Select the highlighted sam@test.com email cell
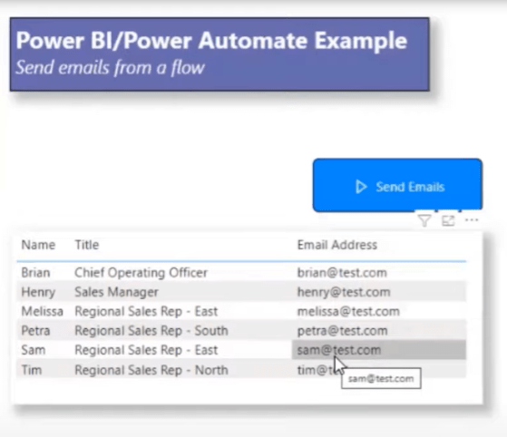The width and height of the screenshot is (507, 437). coord(378,350)
